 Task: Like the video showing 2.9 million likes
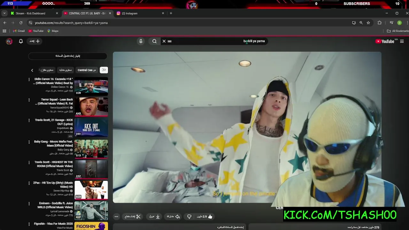coord(204,217)
